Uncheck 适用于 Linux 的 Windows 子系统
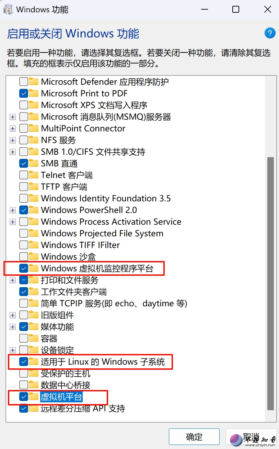The image size is (279, 449). (24, 362)
